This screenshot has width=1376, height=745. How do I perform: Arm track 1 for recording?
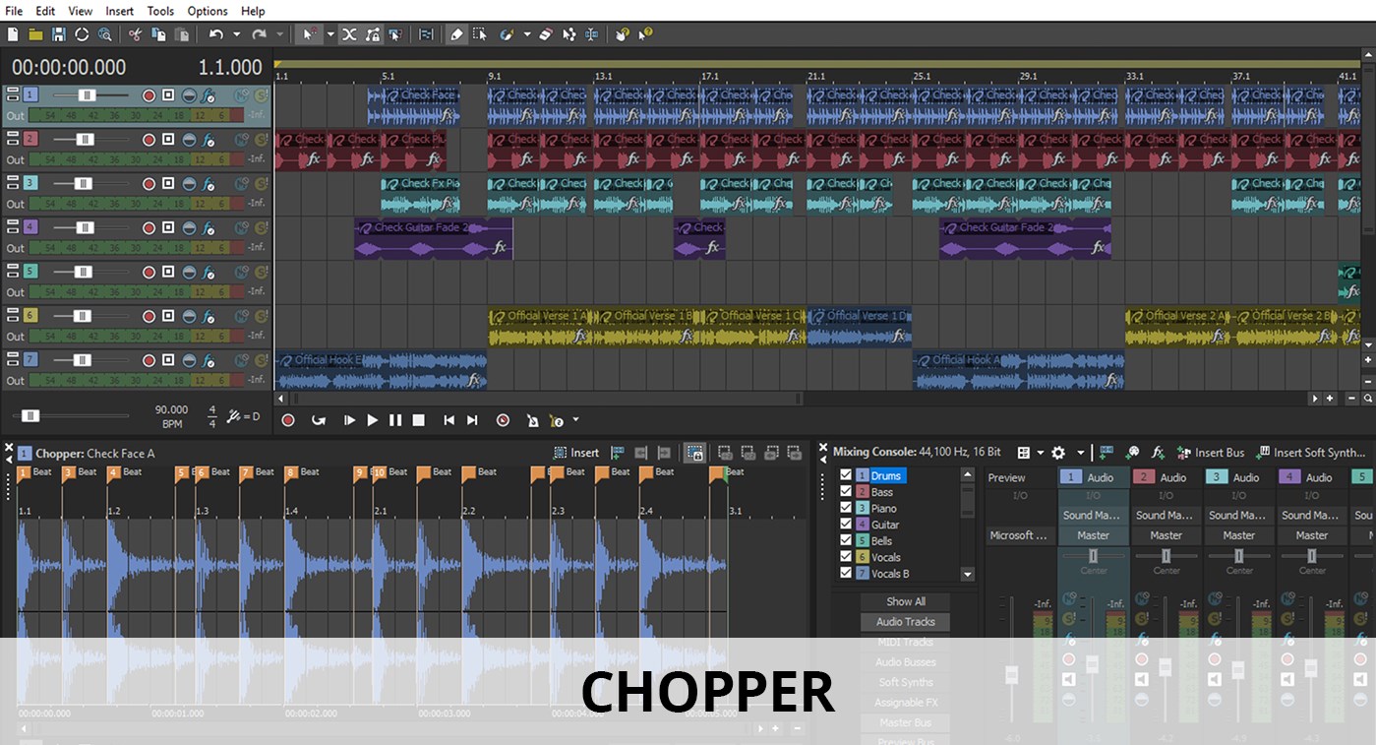tap(149, 95)
